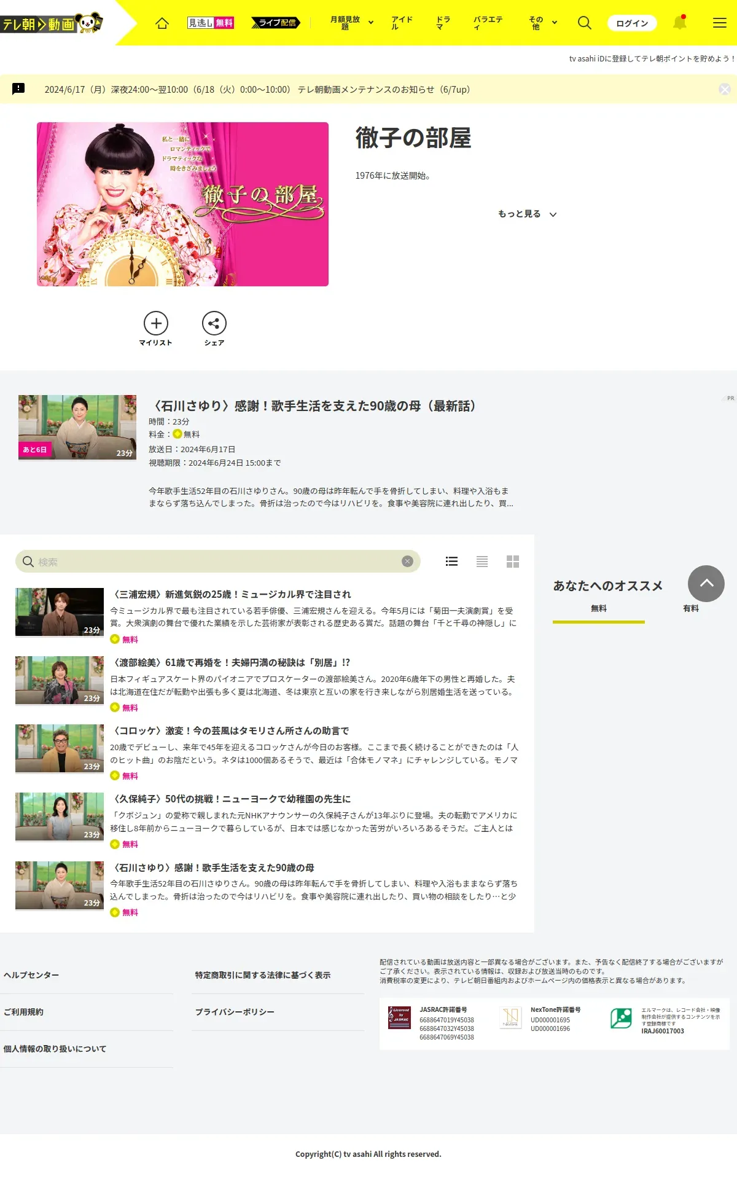This screenshot has width=737, height=1187.
Task: Select the 無料 recommendations tab
Action: 599,608
